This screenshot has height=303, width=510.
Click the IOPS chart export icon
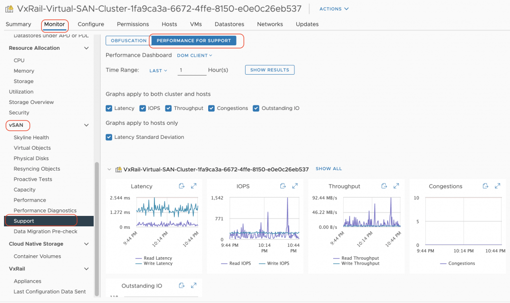pos(283,186)
